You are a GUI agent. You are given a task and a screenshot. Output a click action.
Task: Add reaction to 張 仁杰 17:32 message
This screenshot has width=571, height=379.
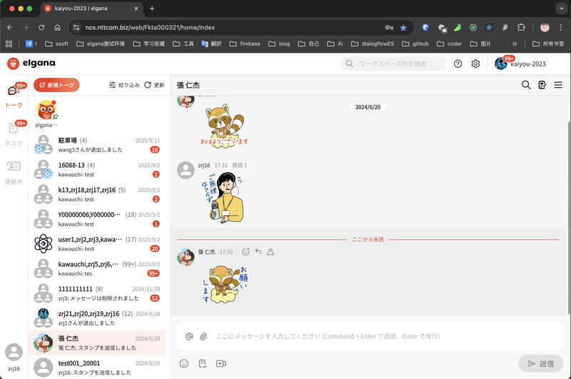[x=246, y=251]
